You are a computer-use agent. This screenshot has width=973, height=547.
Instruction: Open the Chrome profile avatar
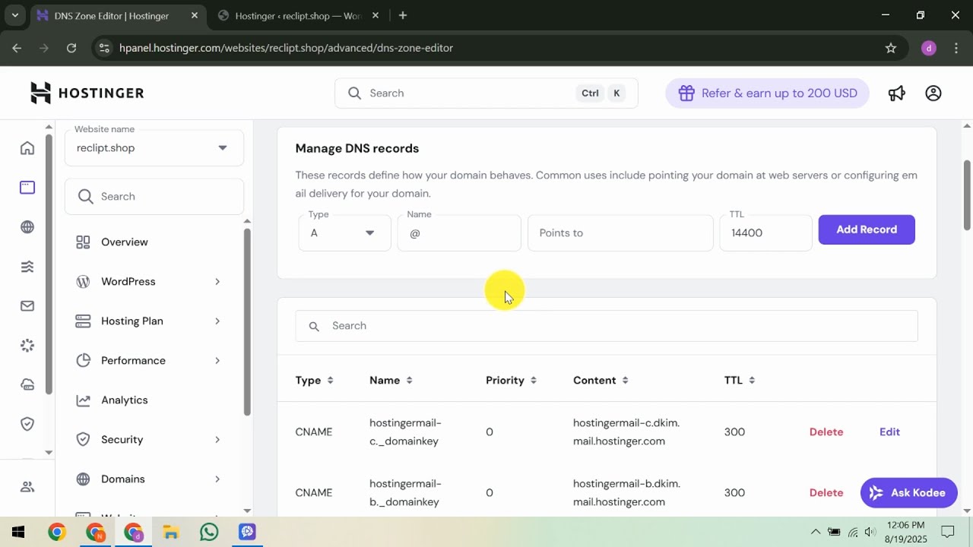(x=928, y=48)
